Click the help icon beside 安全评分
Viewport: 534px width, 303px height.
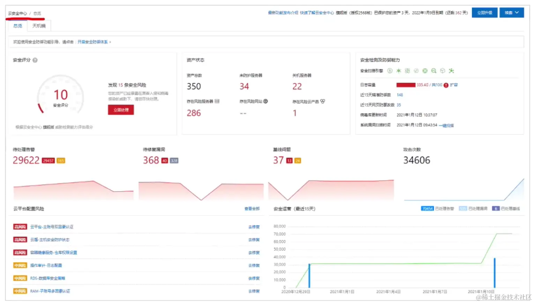click(35, 60)
